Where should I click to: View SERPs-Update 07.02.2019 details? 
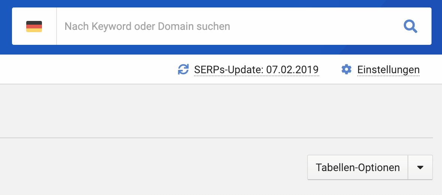[x=256, y=70]
